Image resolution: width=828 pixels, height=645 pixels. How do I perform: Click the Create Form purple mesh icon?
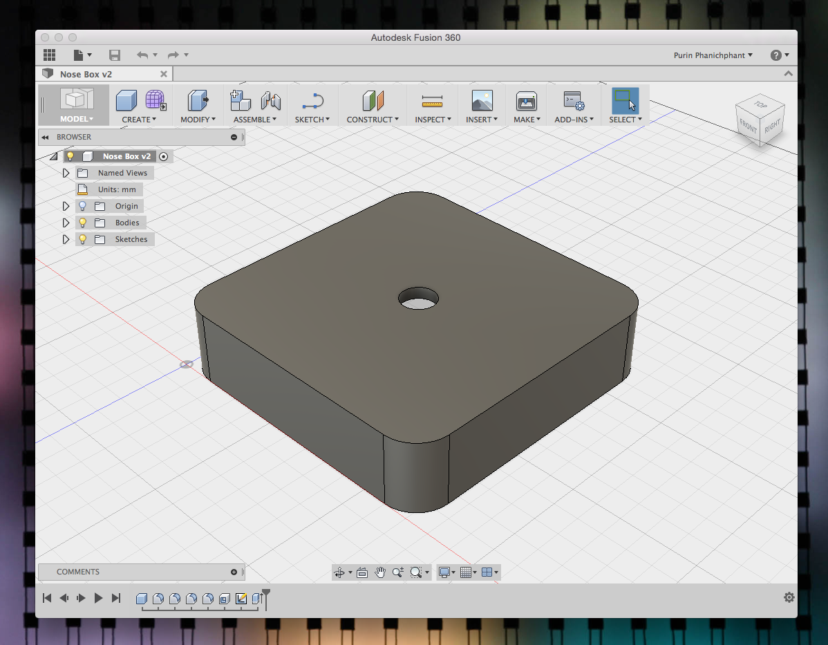pyautogui.click(x=156, y=100)
